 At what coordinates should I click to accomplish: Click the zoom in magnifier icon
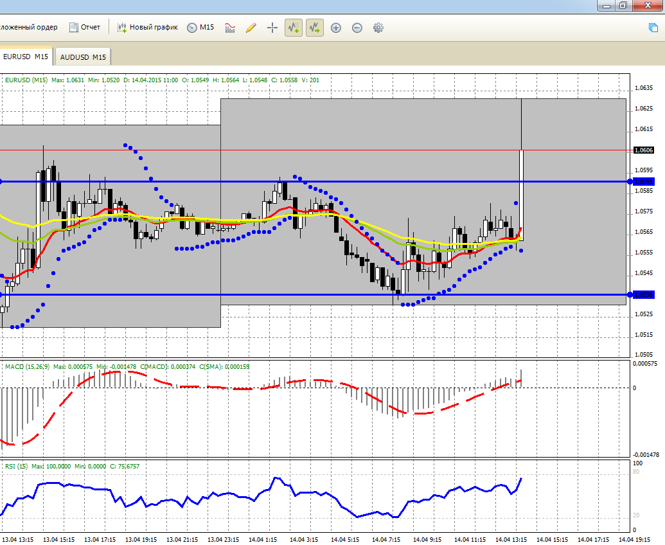(x=336, y=28)
